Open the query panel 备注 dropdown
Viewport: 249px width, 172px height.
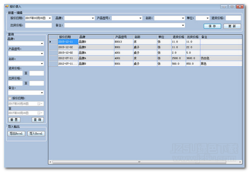tap(42, 93)
